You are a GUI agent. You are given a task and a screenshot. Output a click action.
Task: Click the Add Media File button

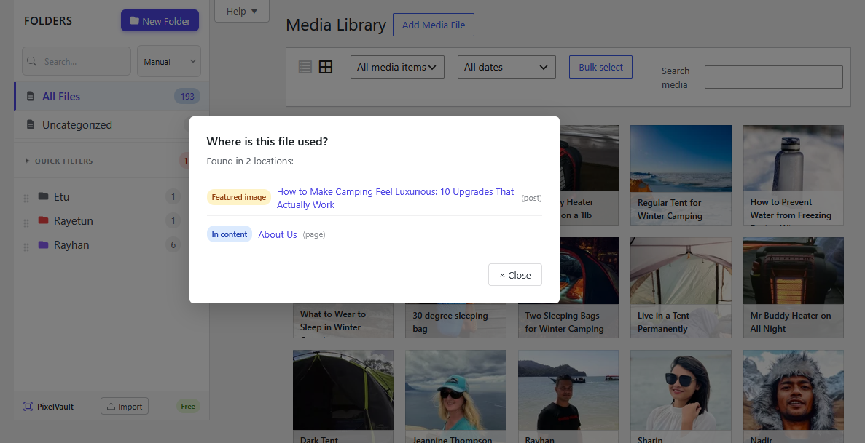[434, 25]
